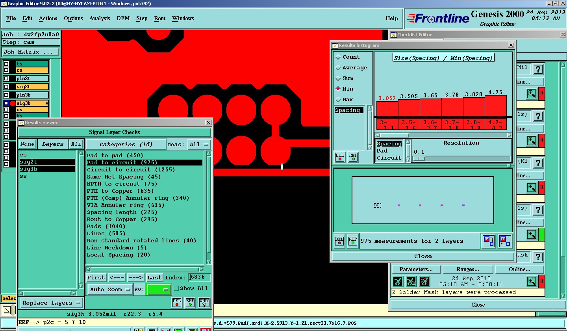567x331 pixels.
Task: Click red dot display marker on sig3b layer
Action: (13, 103)
